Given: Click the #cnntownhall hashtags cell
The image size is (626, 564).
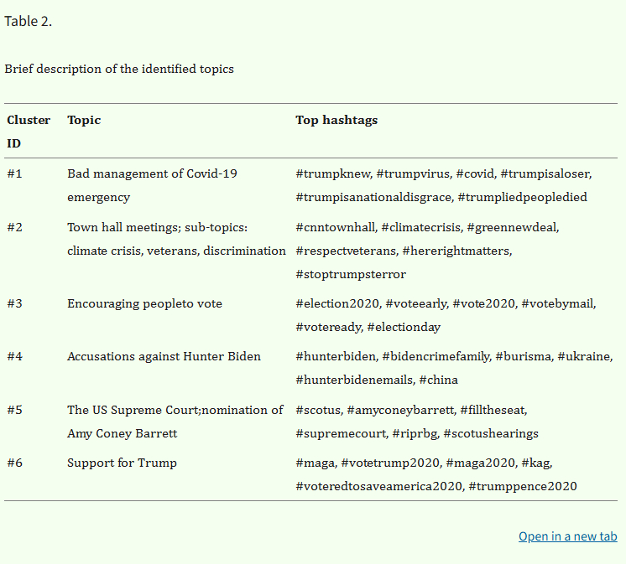Looking at the screenshot, I should [x=427, y=251].
